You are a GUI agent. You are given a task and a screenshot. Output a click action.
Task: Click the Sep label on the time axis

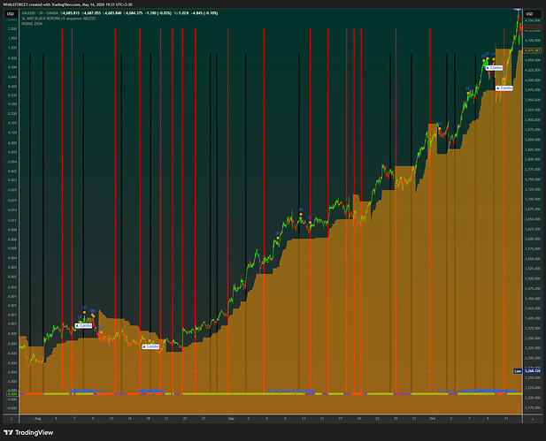click(x=231, y=419)
